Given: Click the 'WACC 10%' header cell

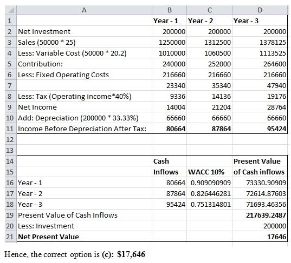Looking at the screenshot, I should [209, 172].
